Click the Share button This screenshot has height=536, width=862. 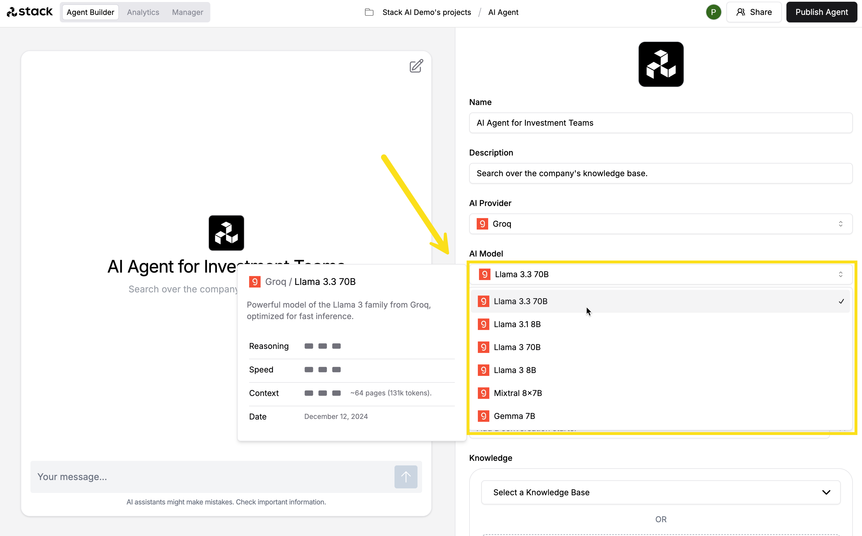coord(754,12)
